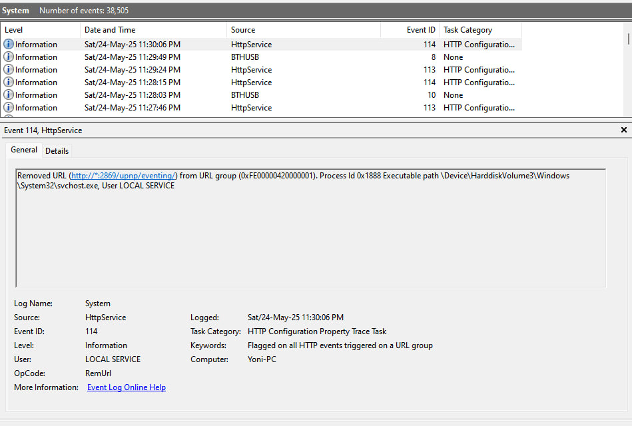The image size is (632, 426).
Task: Click info icon of 11:29:49 PM event
Action: pyautogui.click(x=9, y=57)
